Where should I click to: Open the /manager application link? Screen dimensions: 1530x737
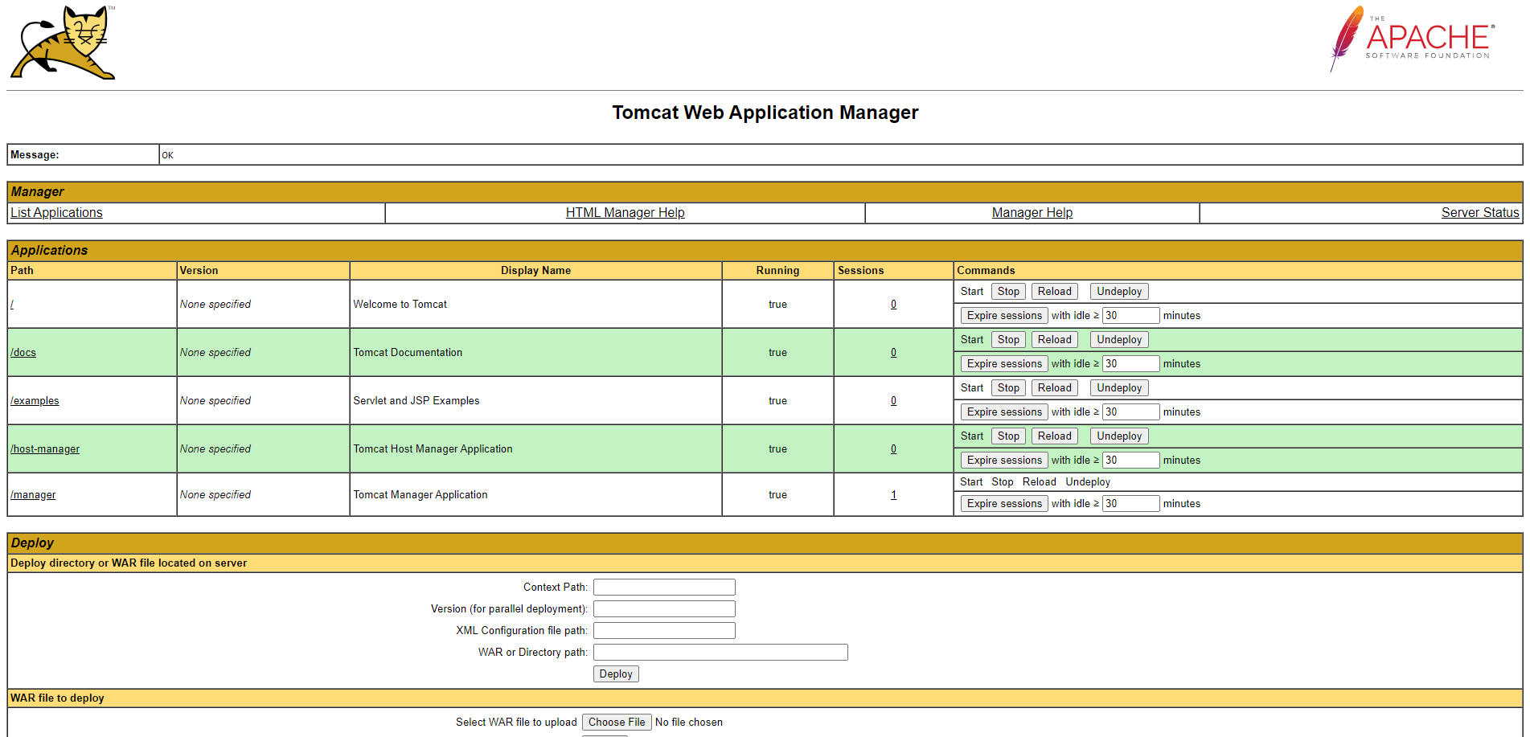click(x=33, y=494)
